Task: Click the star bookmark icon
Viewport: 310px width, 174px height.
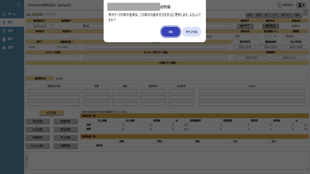Action: pyautogui.click(x=305, y=13)
